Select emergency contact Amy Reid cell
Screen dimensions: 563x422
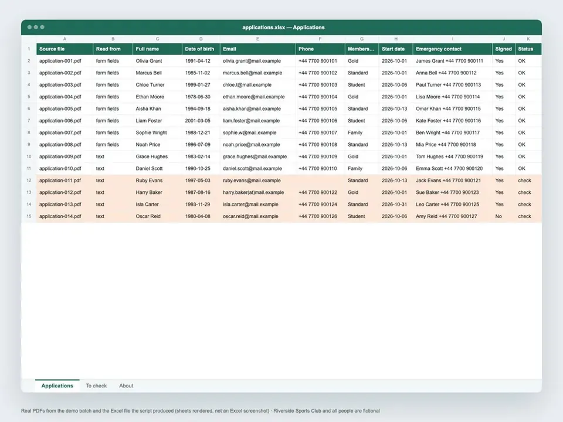pos(453,216)
